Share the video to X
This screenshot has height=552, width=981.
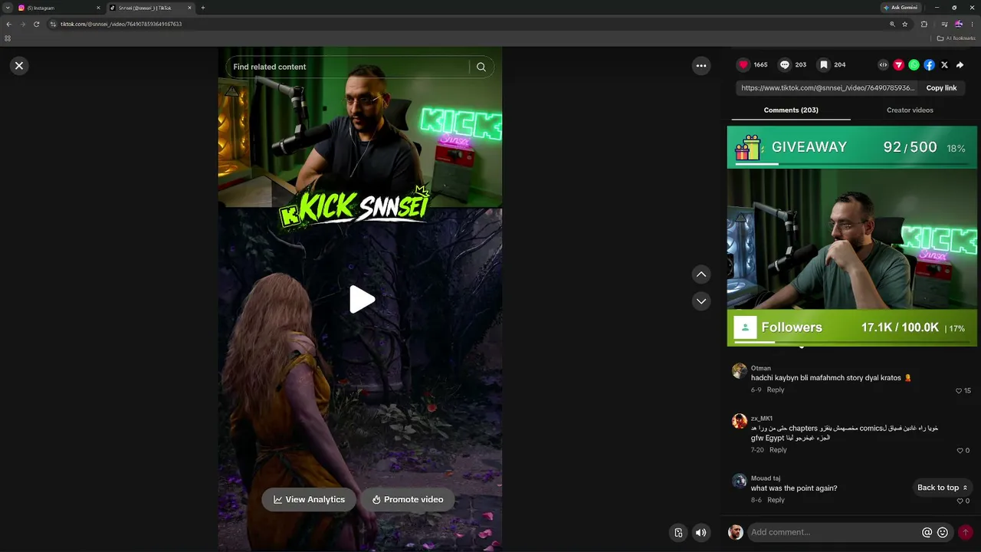(x=944, y=65)
